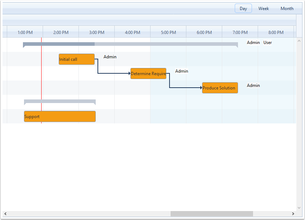Select the orange Support task bar

point(60,117)
